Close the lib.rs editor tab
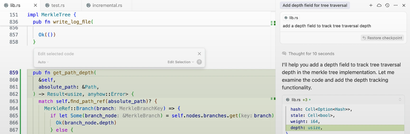Image resolution: width=410 pixels, height=134 pixels. (x=36, y=5)
